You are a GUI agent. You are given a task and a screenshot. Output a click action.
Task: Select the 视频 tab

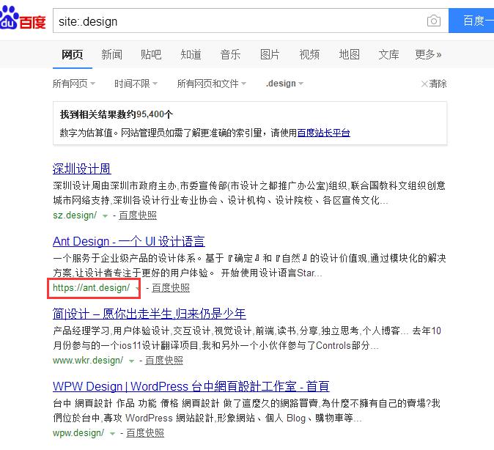(309, 54)
